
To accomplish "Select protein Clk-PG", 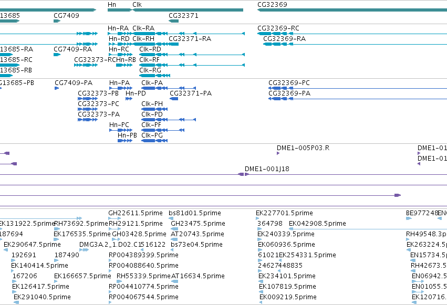I will pyautogui.click(x=152, y=135).
